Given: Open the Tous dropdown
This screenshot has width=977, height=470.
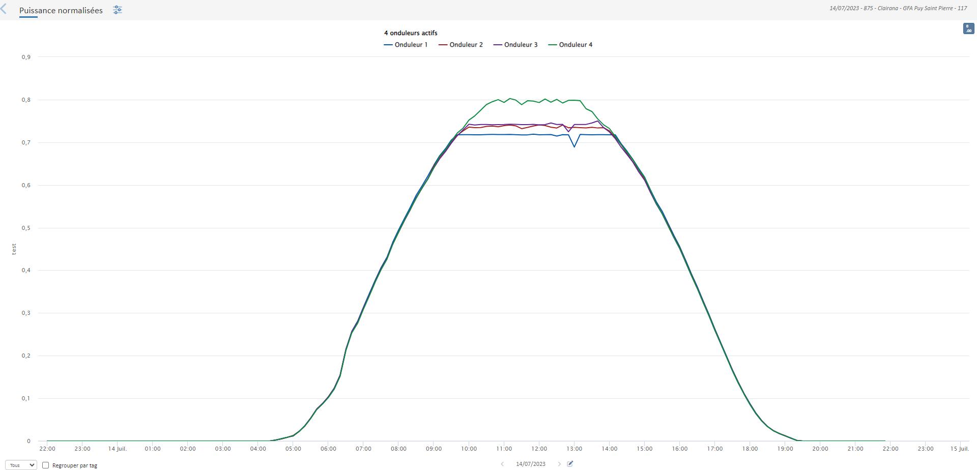Looking at the screenshot, I should [21, 465].
